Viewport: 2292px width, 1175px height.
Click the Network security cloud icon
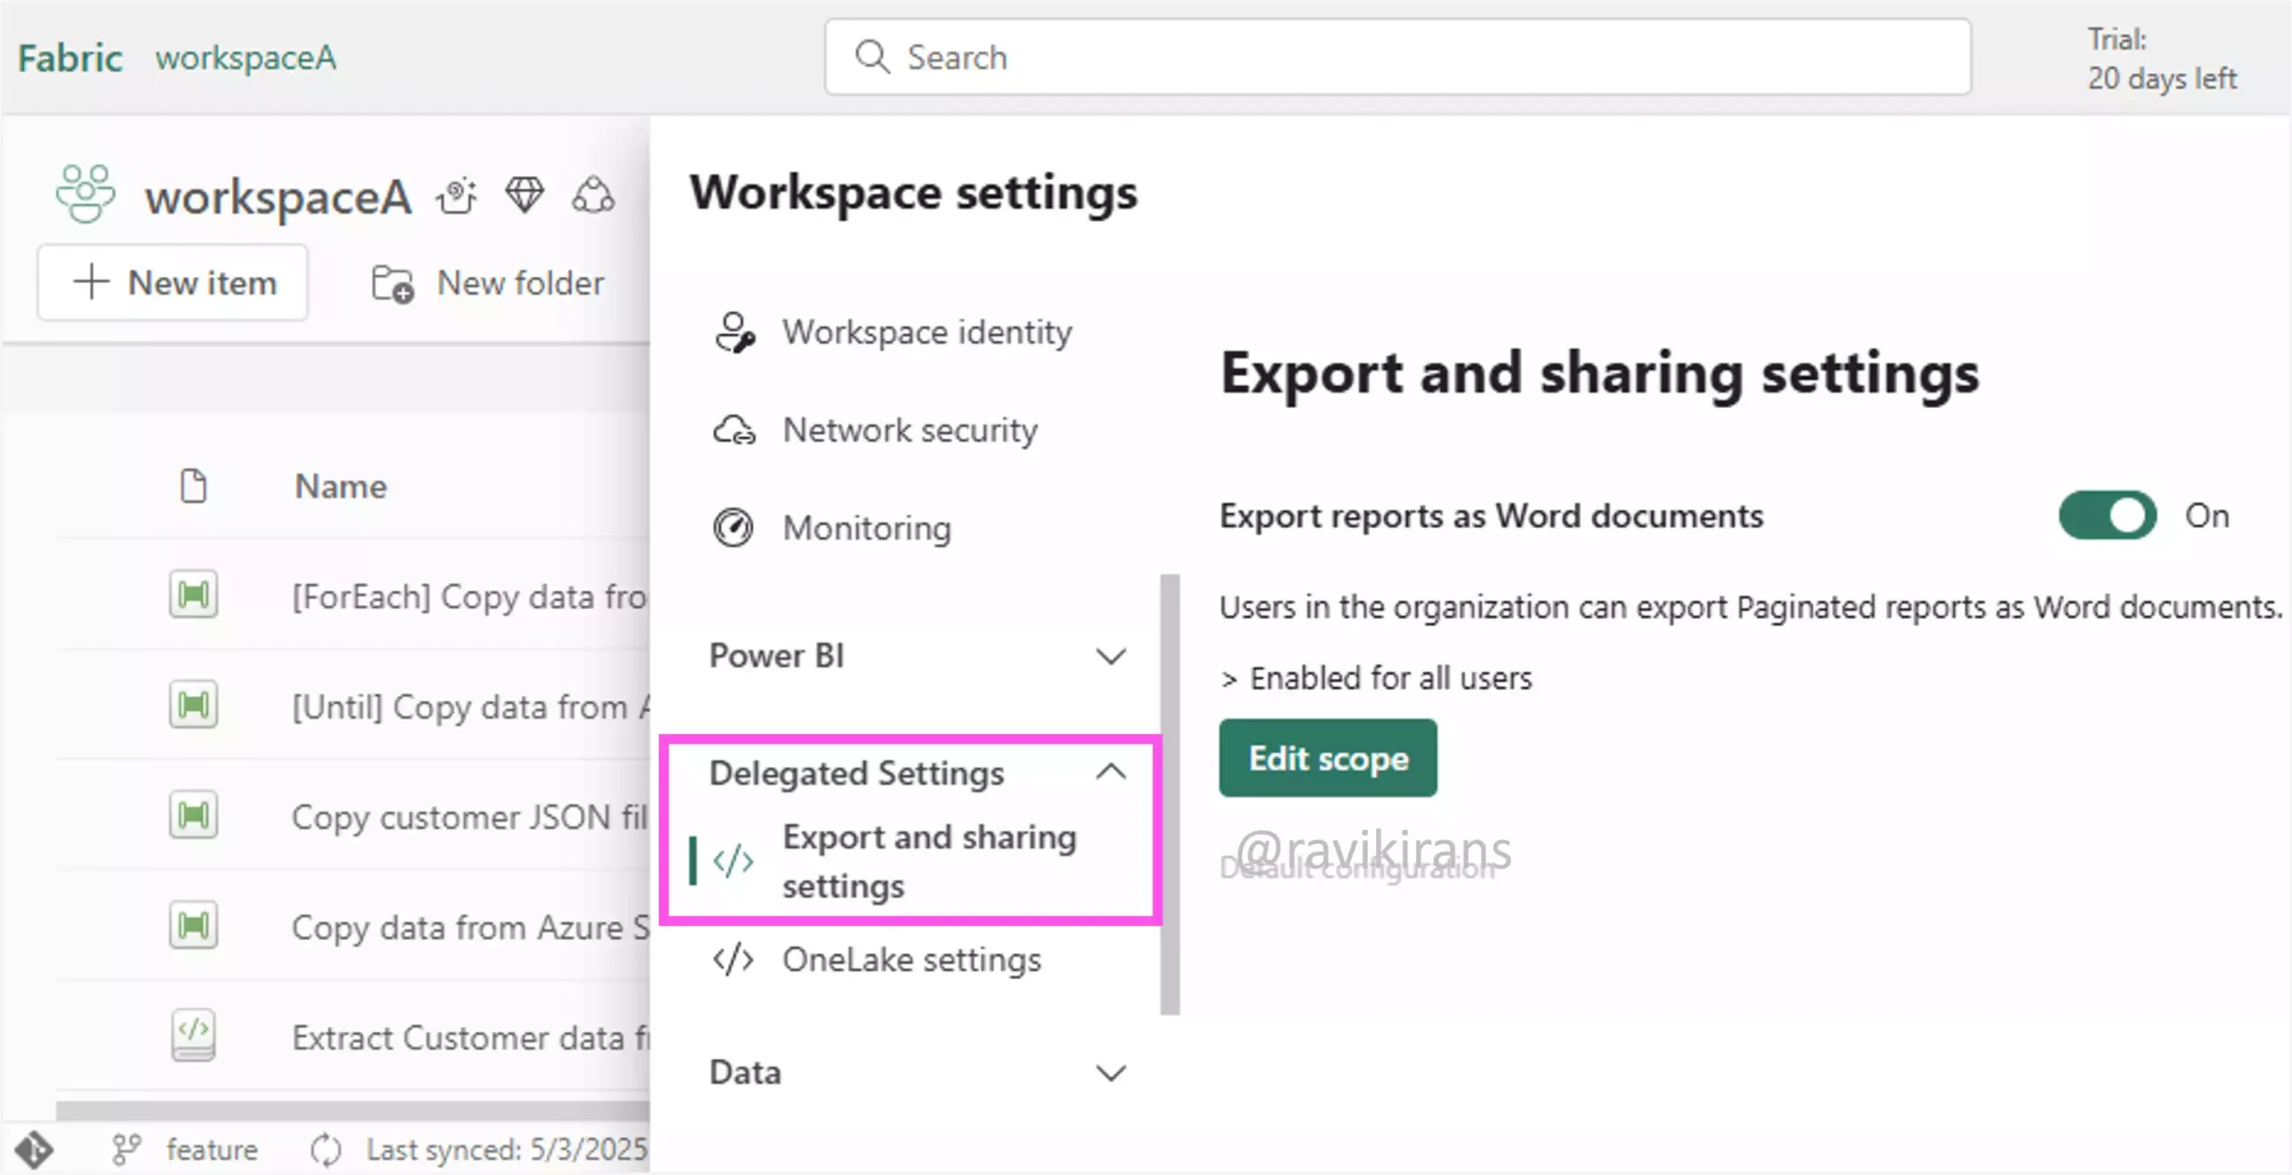tap(733, 430)
